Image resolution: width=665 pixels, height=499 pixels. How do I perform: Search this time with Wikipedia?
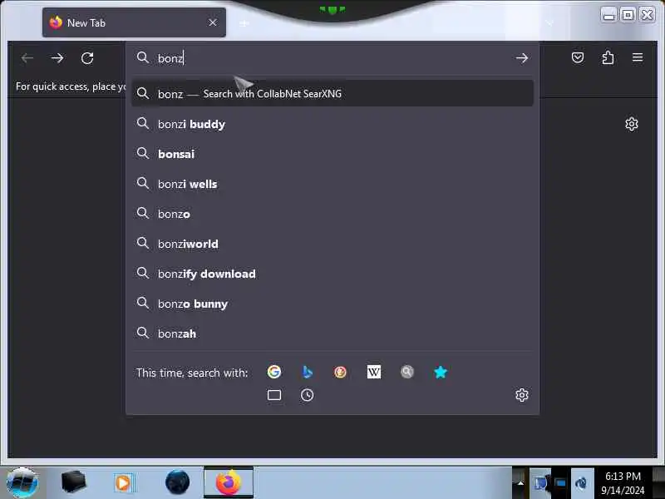tap(373, 372)
